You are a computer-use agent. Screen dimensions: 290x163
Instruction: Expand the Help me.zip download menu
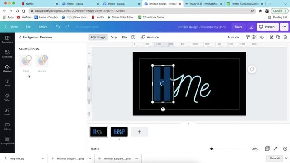pos(43,158)
